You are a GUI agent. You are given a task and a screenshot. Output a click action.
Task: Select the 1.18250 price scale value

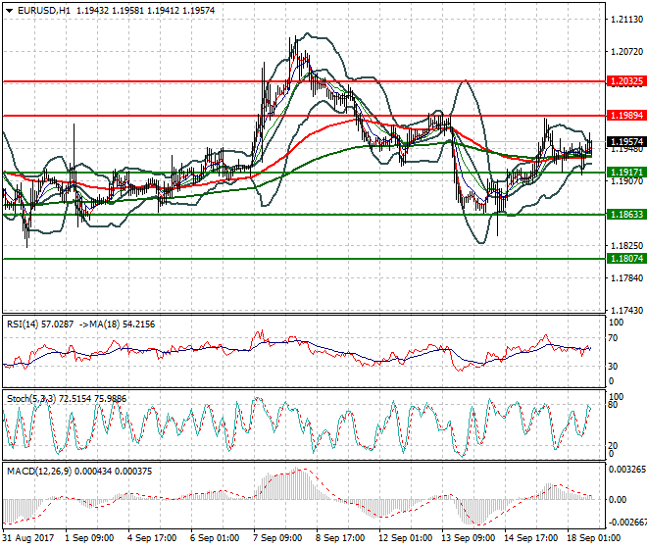(x=626, y=246)
